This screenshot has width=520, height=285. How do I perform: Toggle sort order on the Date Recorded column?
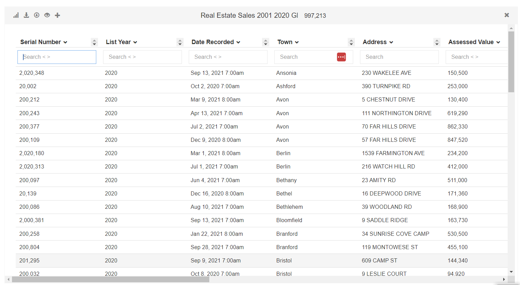[x=265, y=42]
